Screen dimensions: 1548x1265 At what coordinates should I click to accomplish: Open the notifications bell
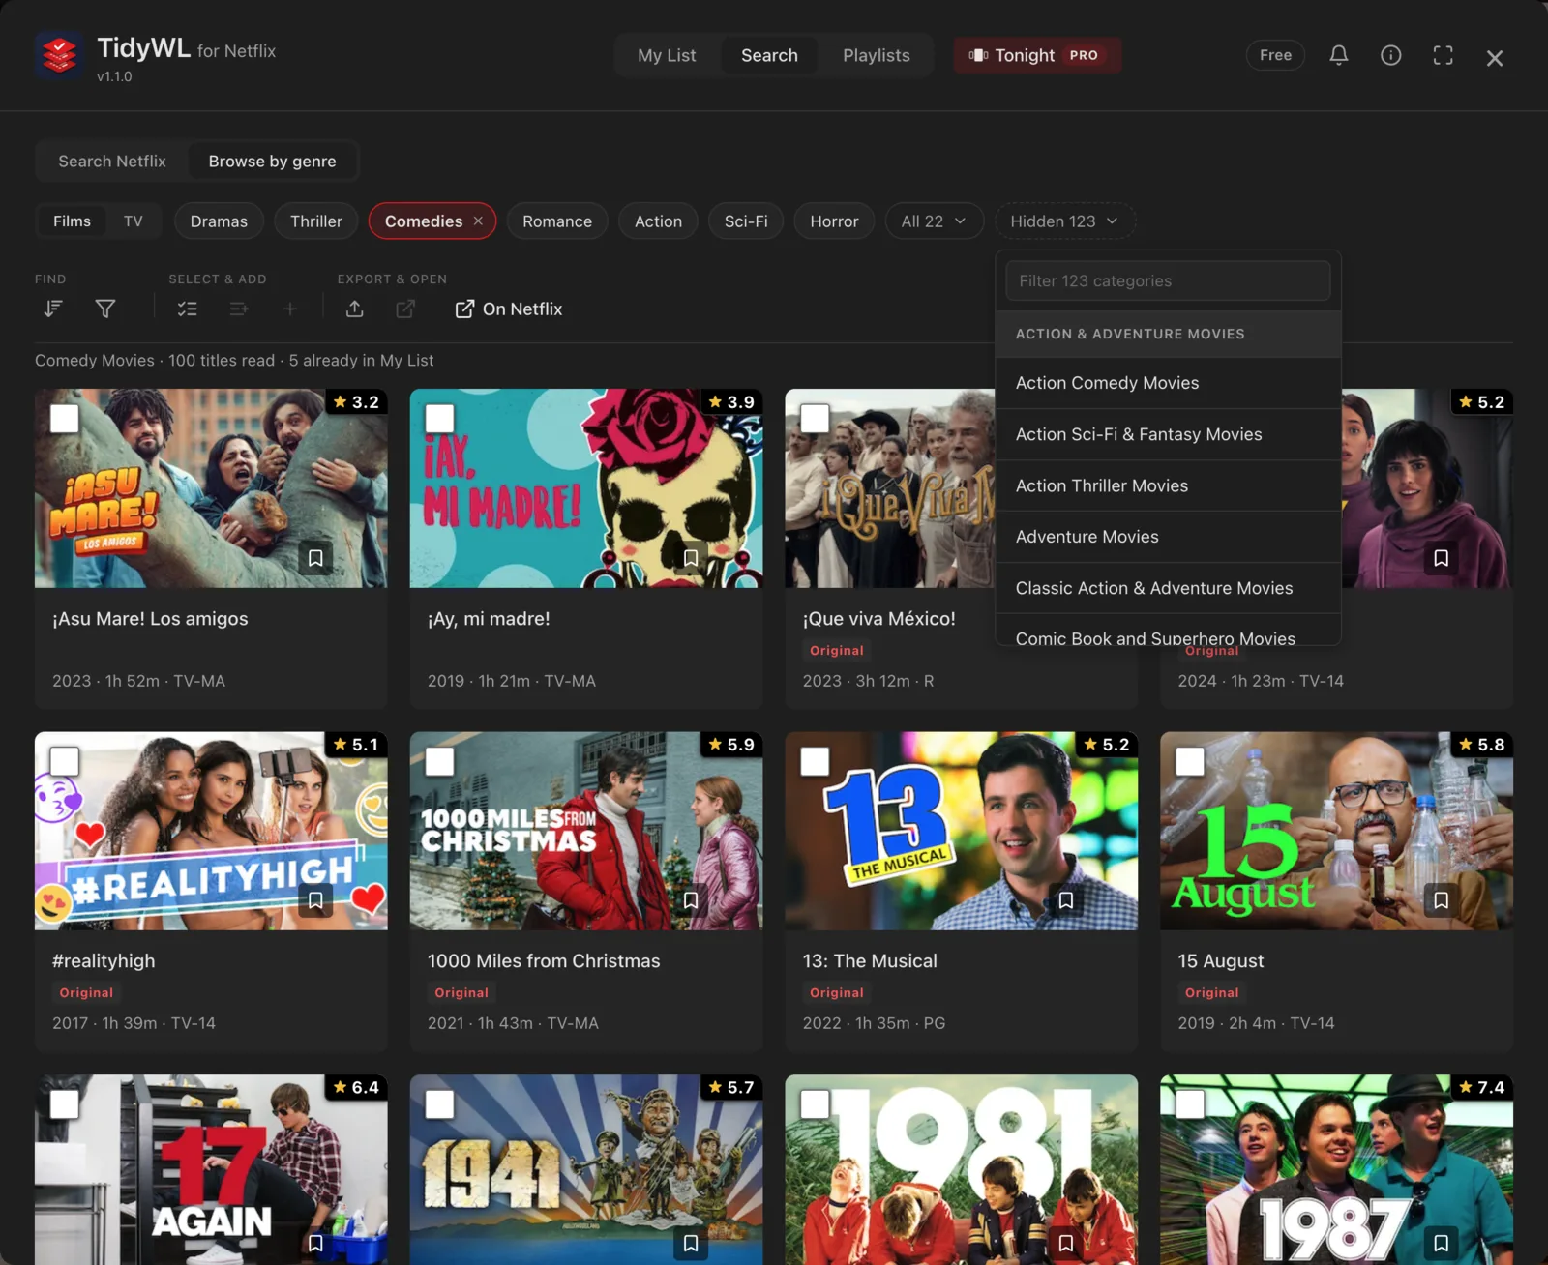pos(1339,55)
